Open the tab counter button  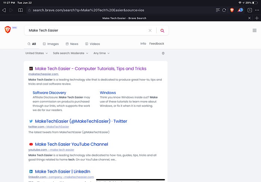tap(249, 10)
